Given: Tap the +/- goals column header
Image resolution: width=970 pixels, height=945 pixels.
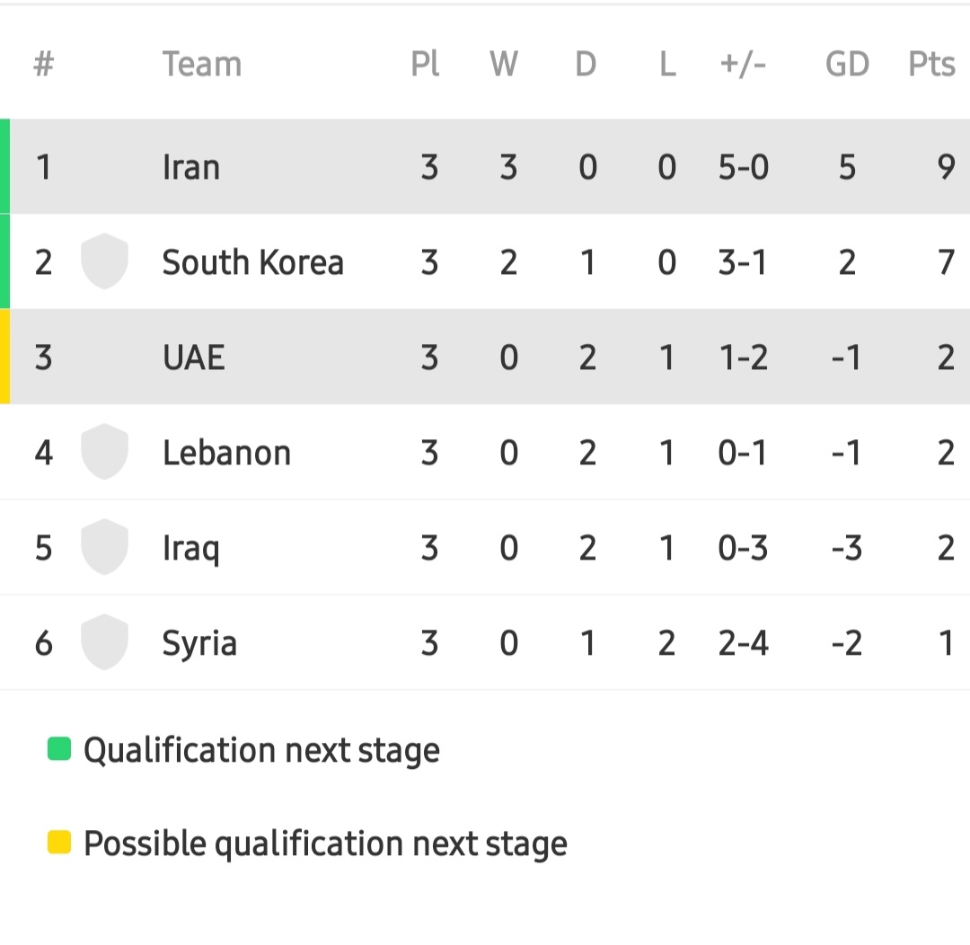Looking at the screenshot, I should click(743, 65).
